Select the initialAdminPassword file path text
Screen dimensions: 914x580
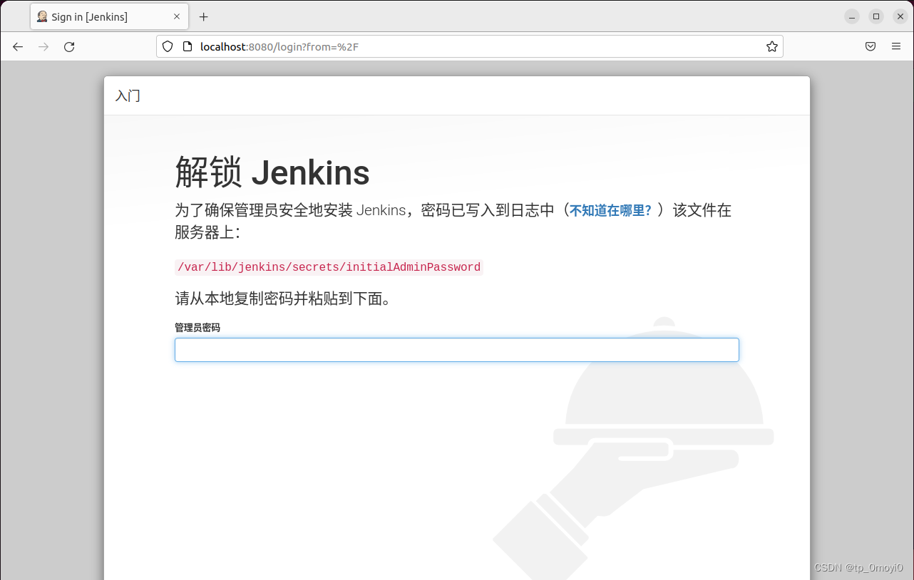[329, 266]
